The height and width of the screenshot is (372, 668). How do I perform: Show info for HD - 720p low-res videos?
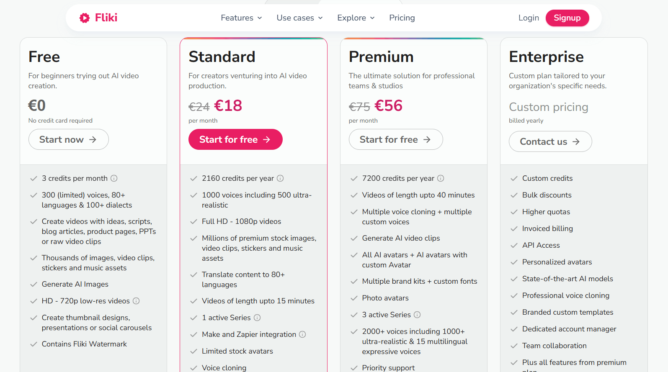click(136, 301)
